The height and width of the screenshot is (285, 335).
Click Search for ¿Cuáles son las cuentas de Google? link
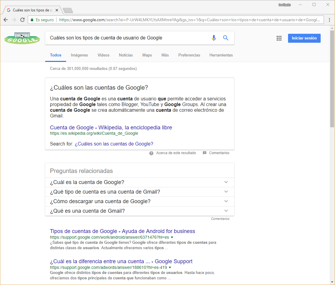pyautogui.click(x=114, y=144)
